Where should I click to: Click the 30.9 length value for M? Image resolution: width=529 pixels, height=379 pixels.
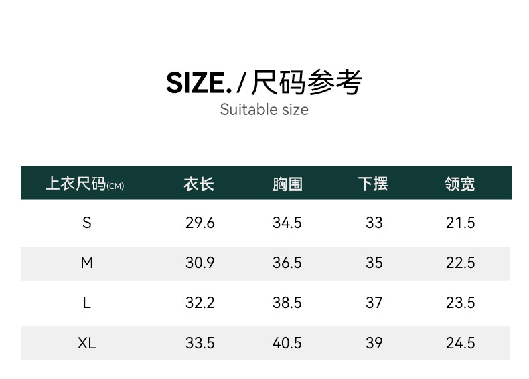click(200, 263)
